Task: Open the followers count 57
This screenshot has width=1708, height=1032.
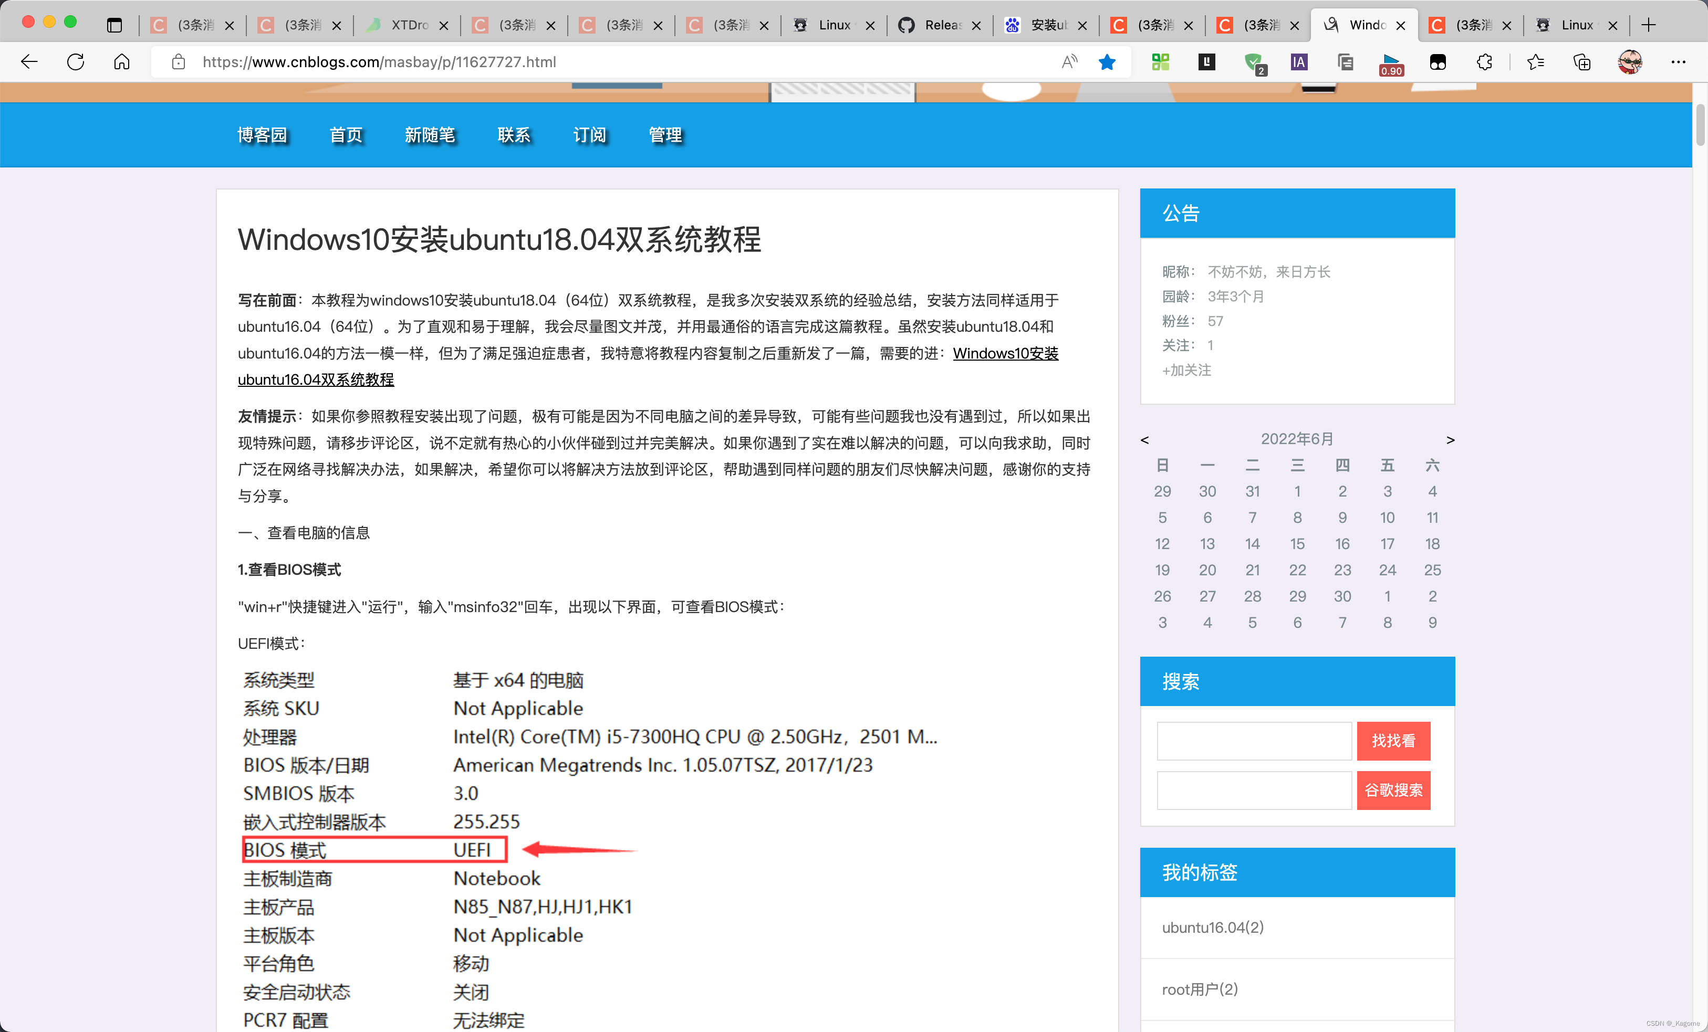Action: coord(1215,321)
